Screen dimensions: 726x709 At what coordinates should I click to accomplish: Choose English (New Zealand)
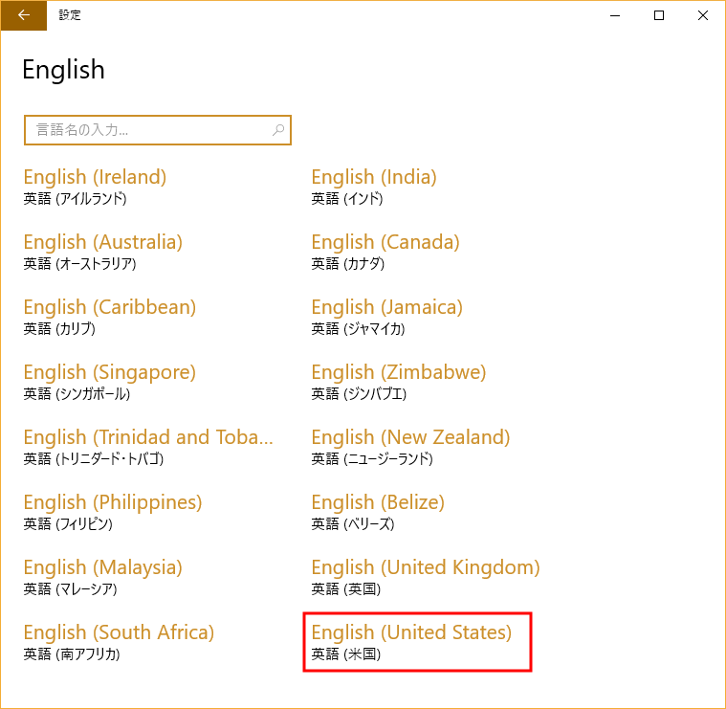pos(410,447)
